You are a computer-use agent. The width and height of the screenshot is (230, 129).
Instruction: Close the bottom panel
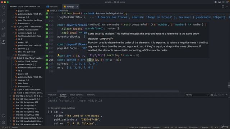coord(227,95)
